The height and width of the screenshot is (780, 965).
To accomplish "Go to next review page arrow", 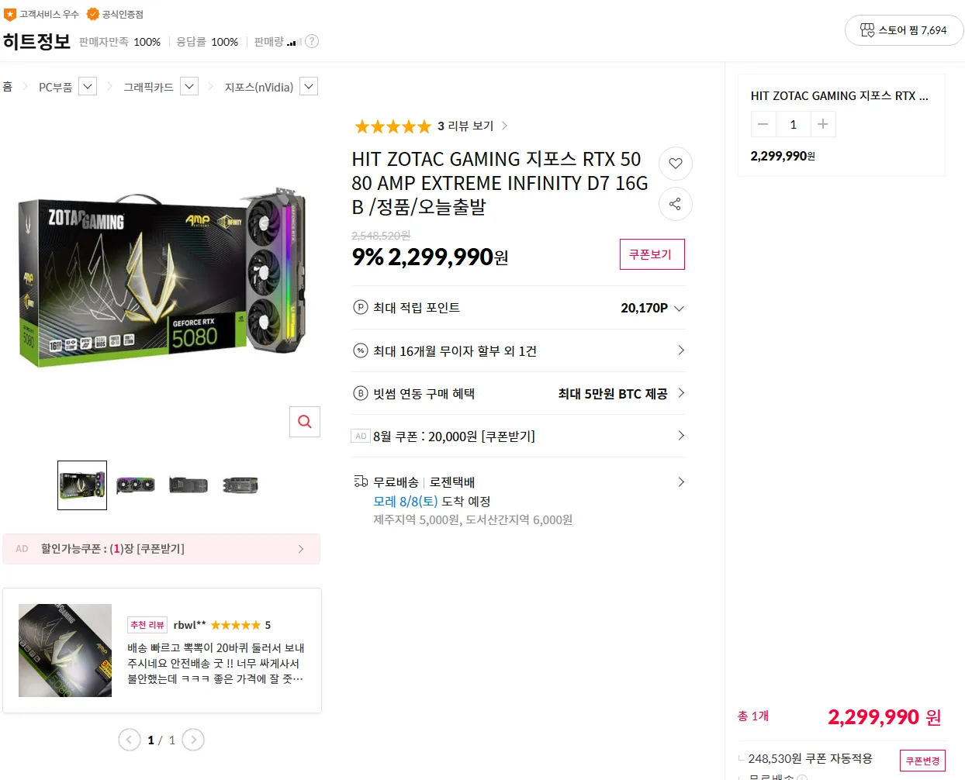I will pyautogui.click(x=193, y=740).
